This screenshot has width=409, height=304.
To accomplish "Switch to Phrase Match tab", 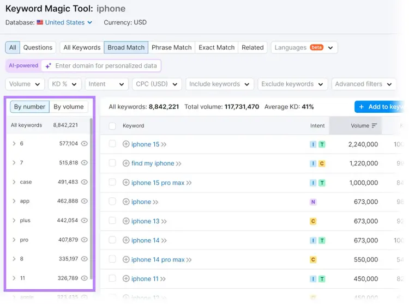I will tap(172, 48).
